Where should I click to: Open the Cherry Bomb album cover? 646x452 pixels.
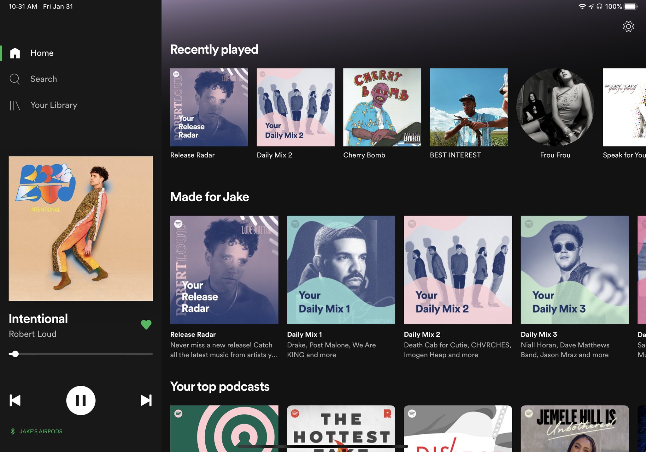tap(382, 107)
